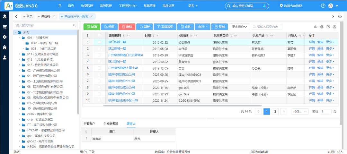Open the user avatar account icon
The image size is (347, 154).
(x=331, y=6)
